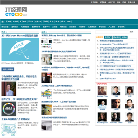Viewport: 138px width, 138px height.
Task: Switch to the 本月热门 tab
Action: point(108,37)
